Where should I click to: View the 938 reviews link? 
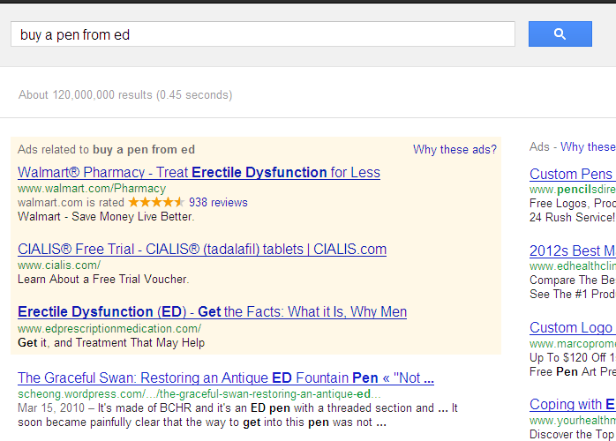point(218,202)
